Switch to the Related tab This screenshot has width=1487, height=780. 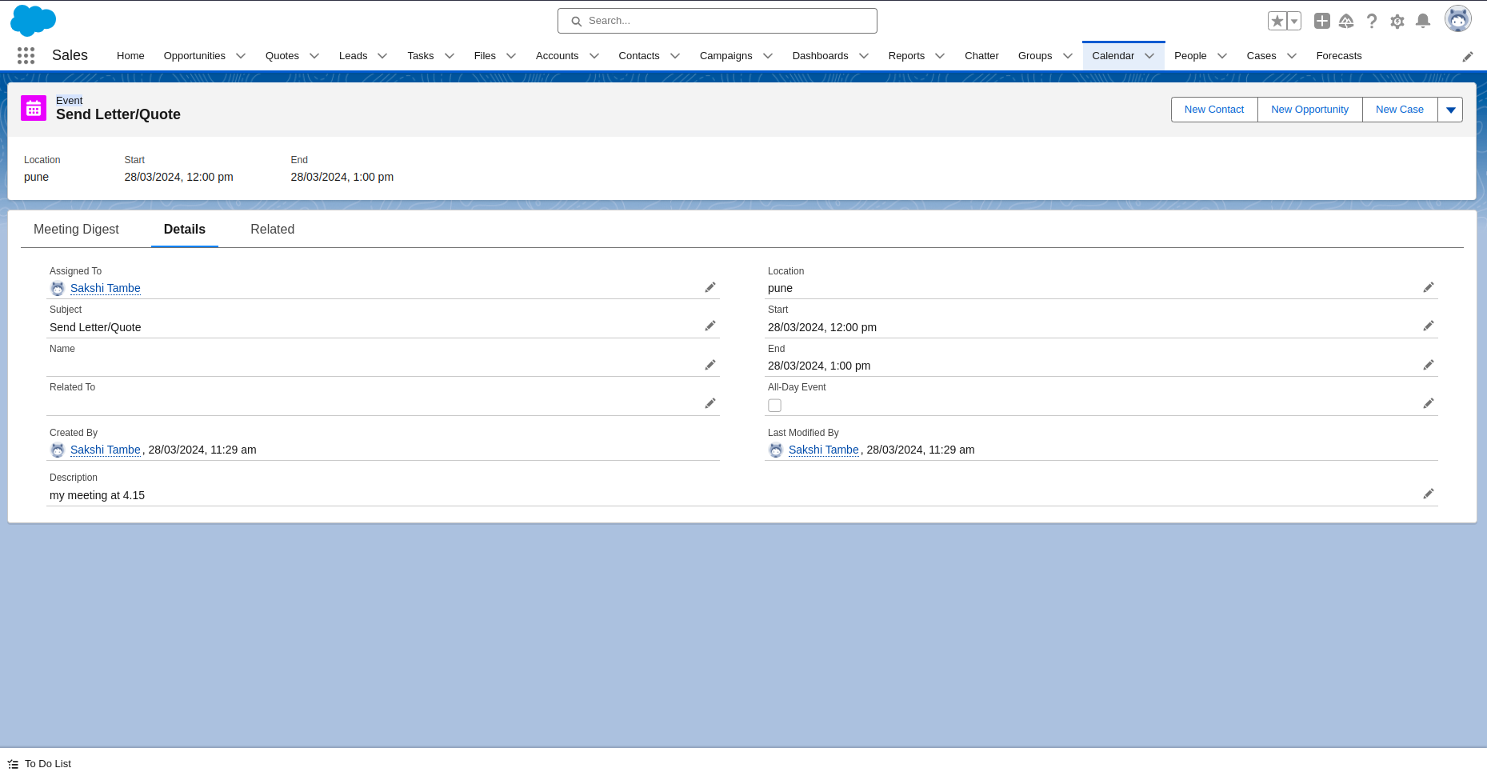click(272, 230)
